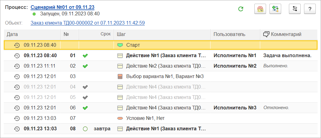Viewport: 321px width, 138px height.
Task: Open link Заказ клиента ТД00-000002
Action: click(x=88, y=23)
